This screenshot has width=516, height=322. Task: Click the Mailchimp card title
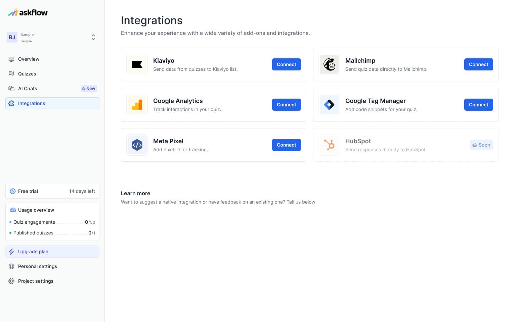[x=360, y=61]
